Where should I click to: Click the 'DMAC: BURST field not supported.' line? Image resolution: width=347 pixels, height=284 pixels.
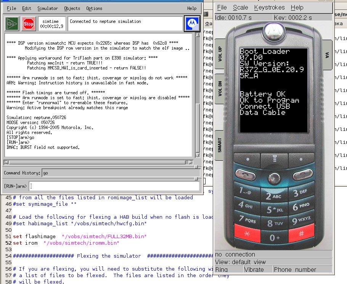43,147
